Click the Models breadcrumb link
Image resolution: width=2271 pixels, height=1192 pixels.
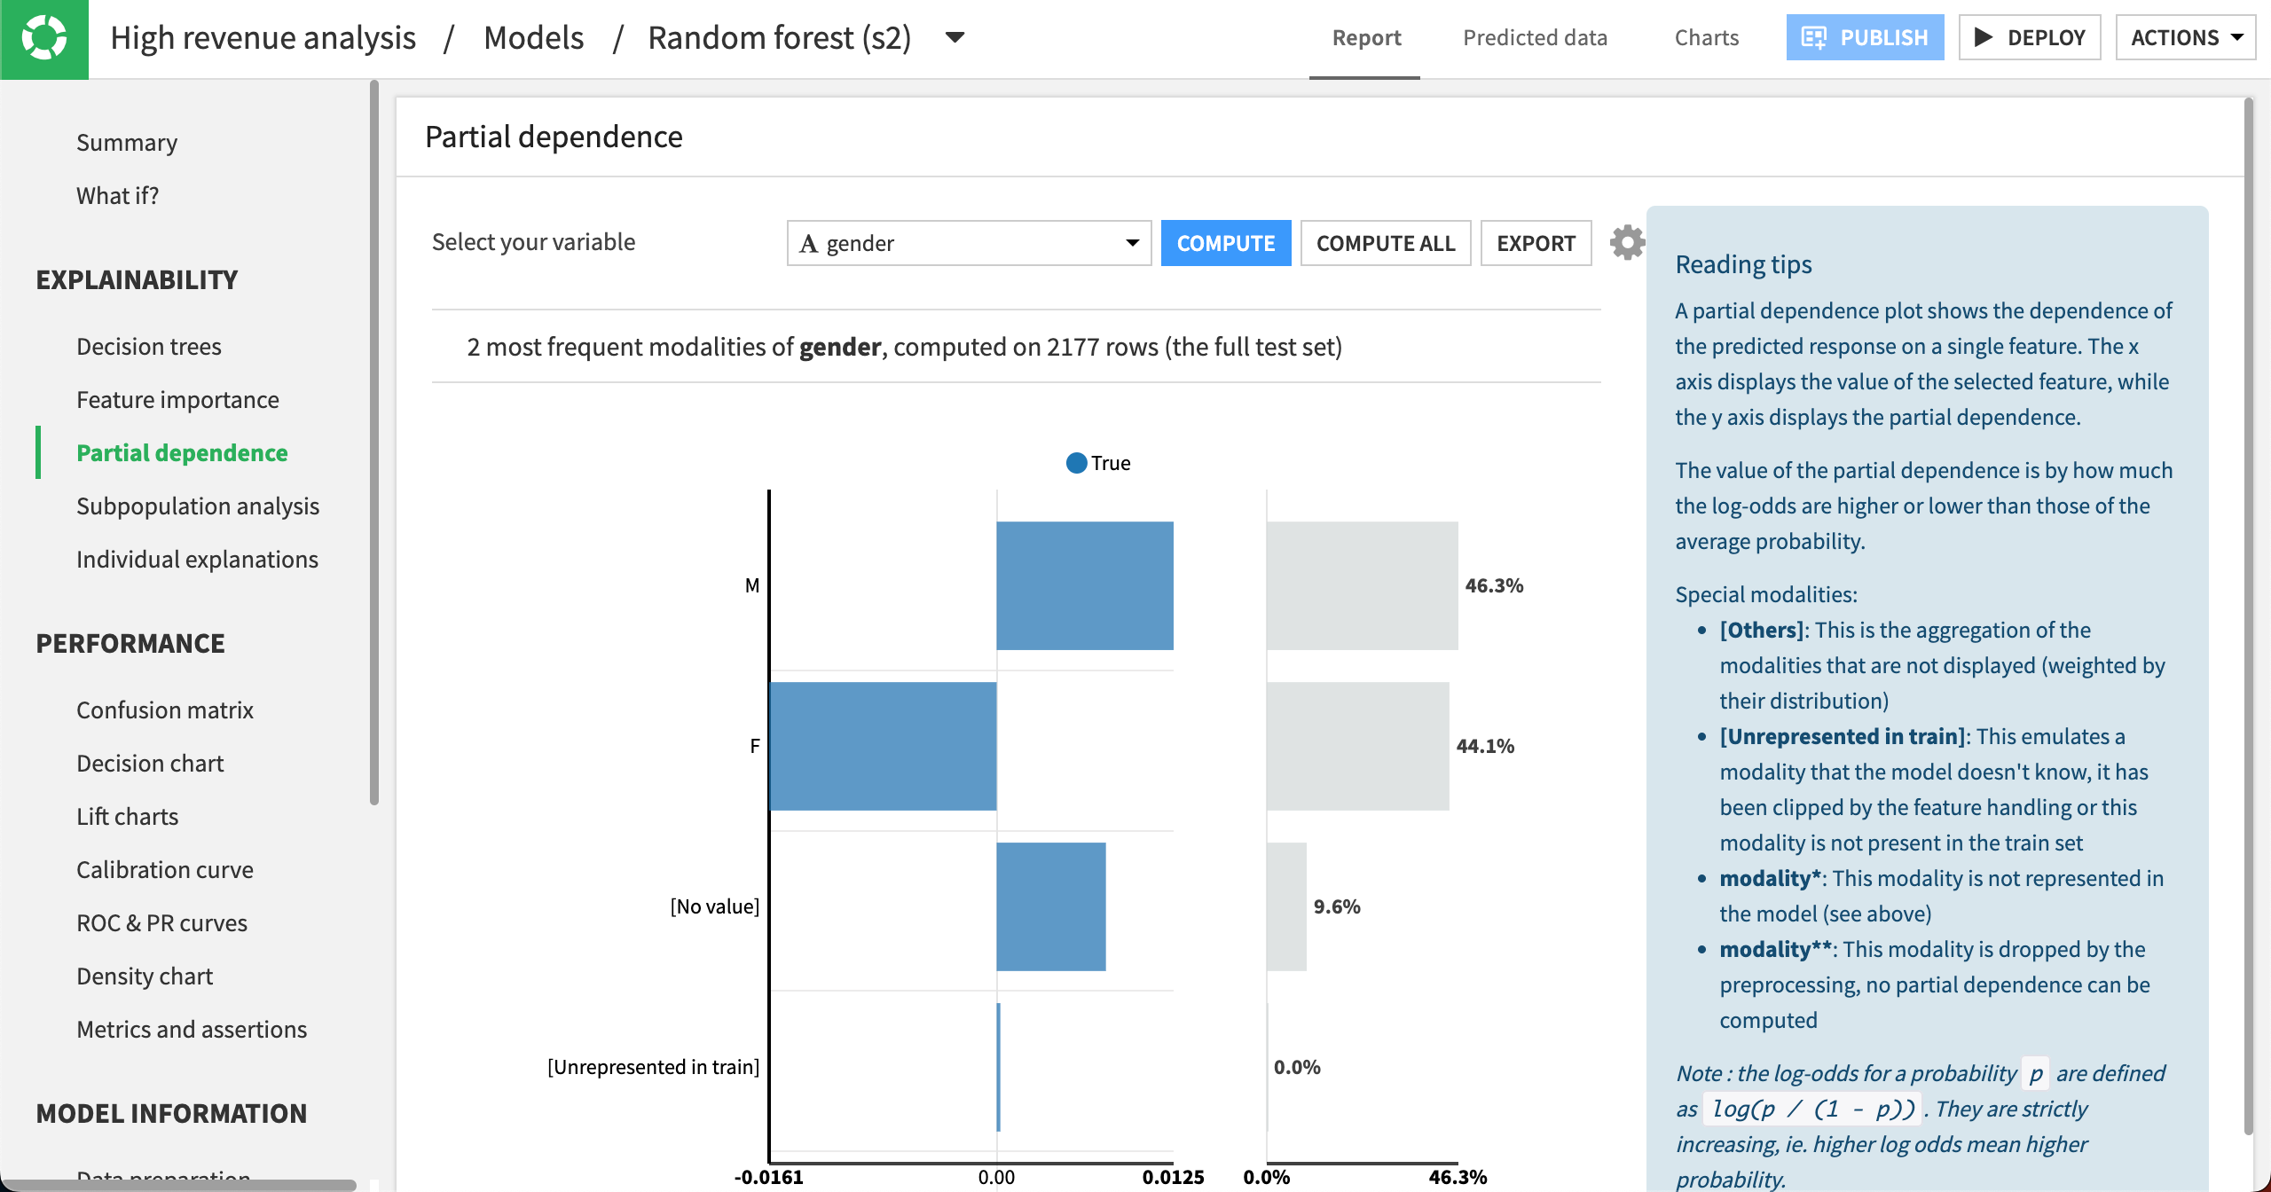pyautogui.click(x=533, y=37)
